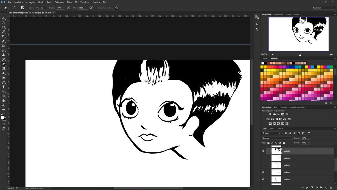
Task: Toggle lock all layer attributes
Action: pyautogui.click(x=283, y=143)
